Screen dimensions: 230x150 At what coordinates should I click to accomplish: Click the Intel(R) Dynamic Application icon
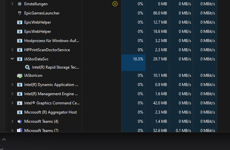pyautogui.click(x=20, y=85)
